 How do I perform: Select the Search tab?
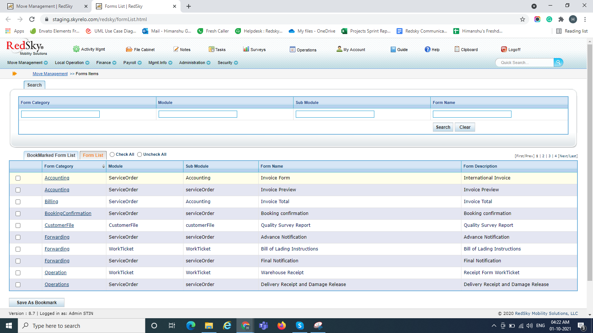pos(34,85)
